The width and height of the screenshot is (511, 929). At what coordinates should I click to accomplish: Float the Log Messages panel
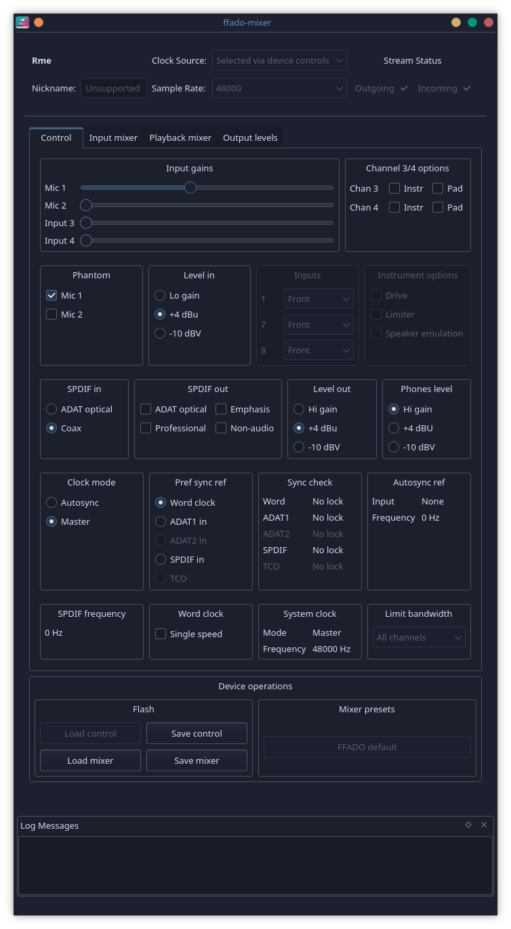(468, 825)
